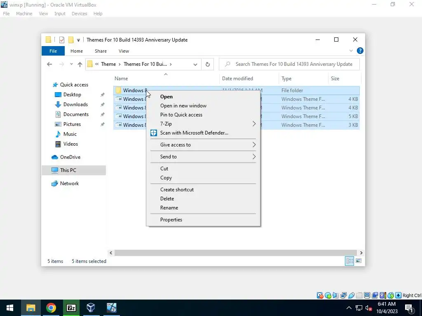The image size is (422, 316).
Task: Click the USB devices indicator in VirtualBox status bar
Action: coord(351,295)
